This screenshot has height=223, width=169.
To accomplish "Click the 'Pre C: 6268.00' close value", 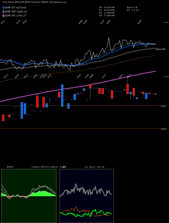I will (107, 16).
